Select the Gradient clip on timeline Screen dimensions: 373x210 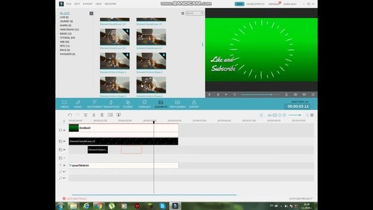point(124,130)
